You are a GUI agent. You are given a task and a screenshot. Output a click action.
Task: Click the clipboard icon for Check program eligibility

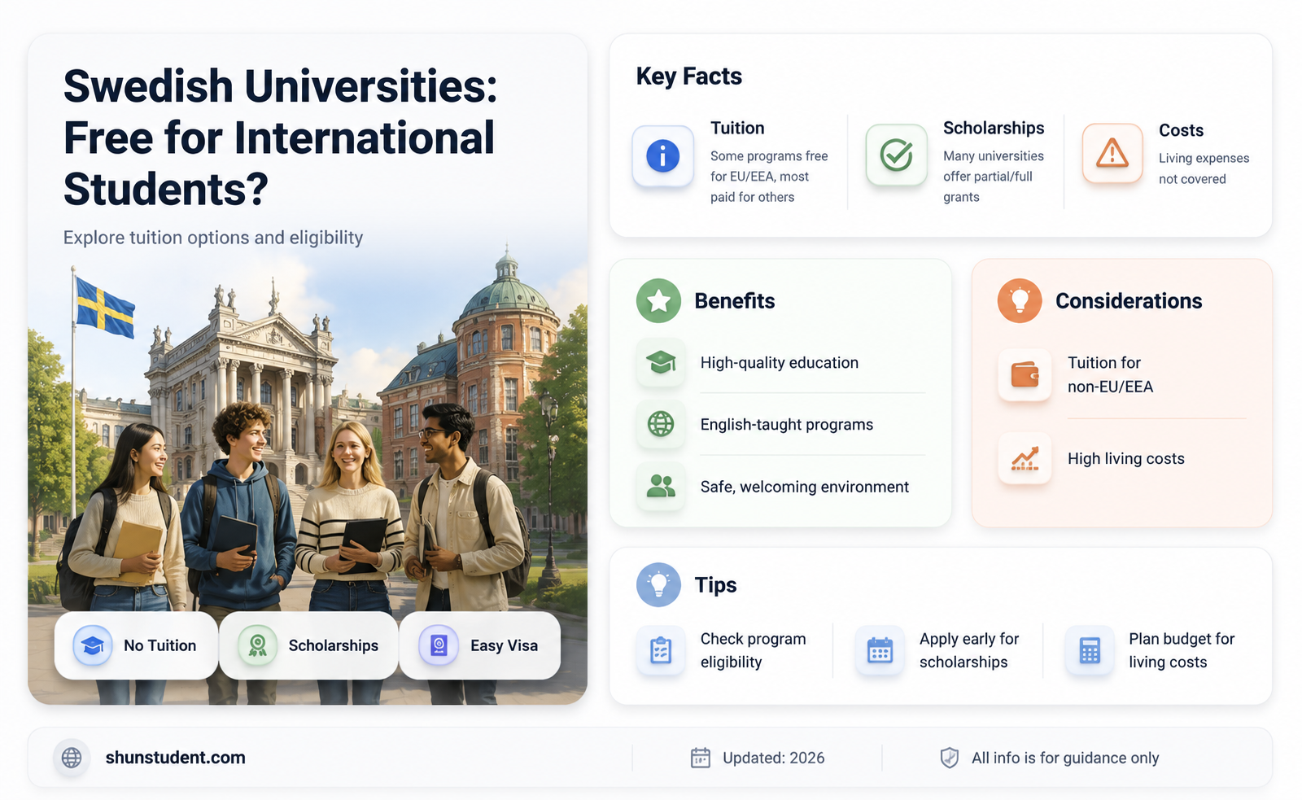pos(661,650)
